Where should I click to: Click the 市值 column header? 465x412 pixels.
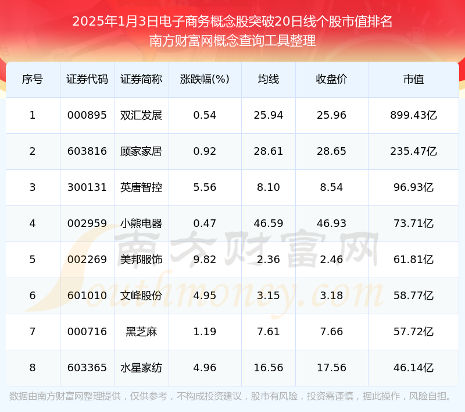pos(413,79)
